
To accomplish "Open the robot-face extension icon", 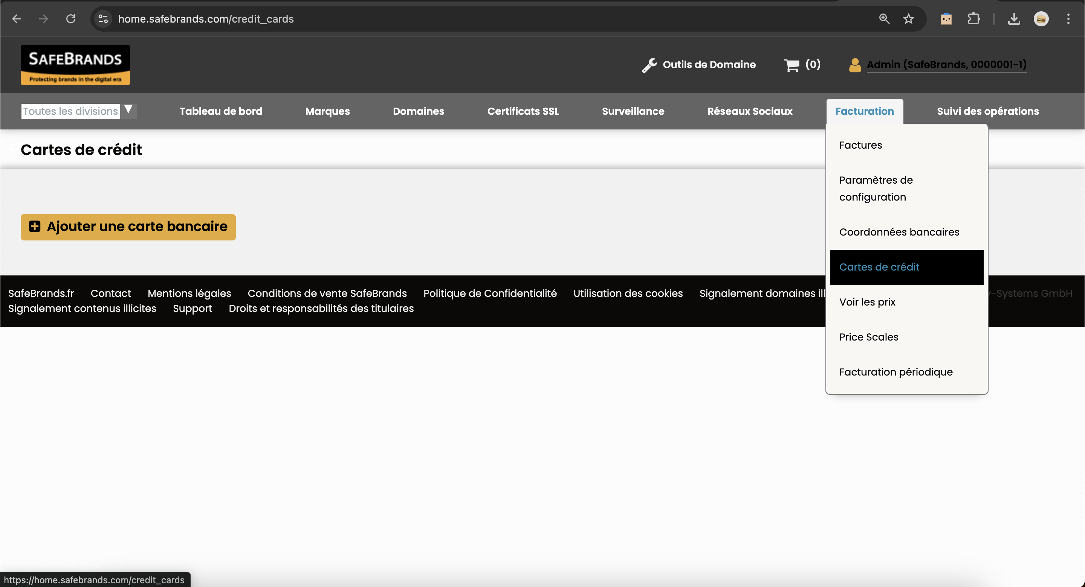I will pos(946,19).
